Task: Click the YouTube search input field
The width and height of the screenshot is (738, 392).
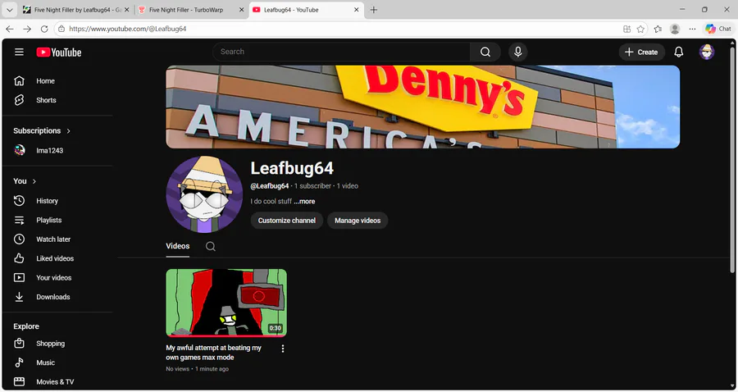Action: pos(341,52)
